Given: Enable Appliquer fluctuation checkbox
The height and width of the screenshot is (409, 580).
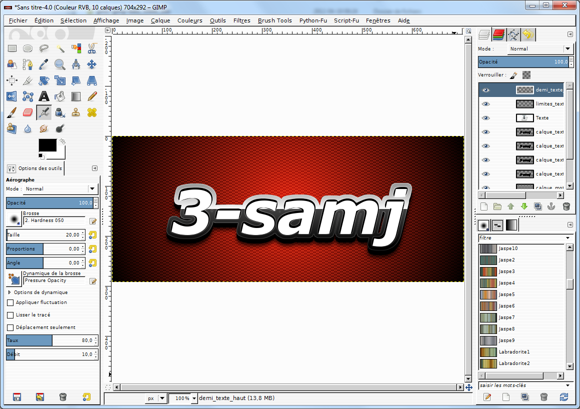Looking at the screenshot, I should click(x=10, y=302).
